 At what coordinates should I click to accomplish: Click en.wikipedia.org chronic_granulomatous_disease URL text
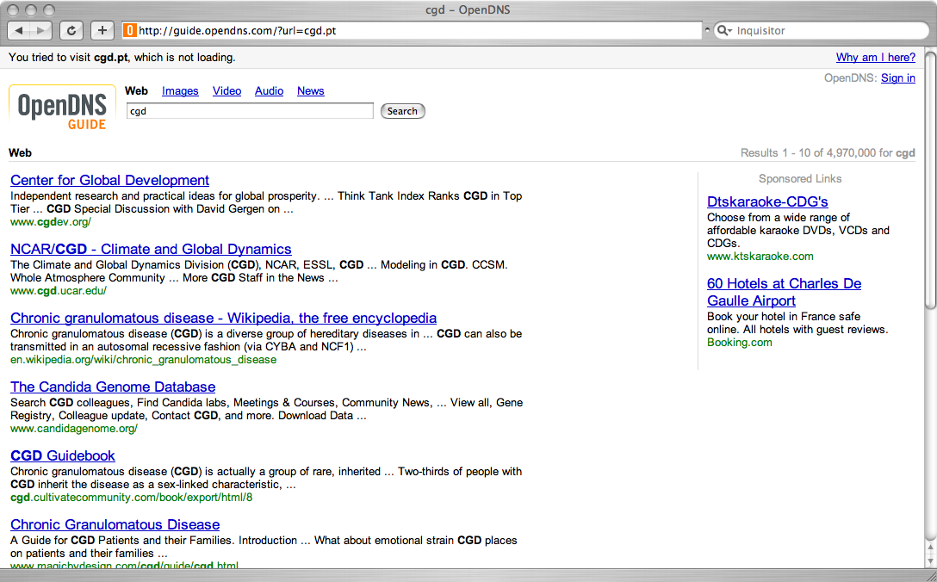pos(144,360)
